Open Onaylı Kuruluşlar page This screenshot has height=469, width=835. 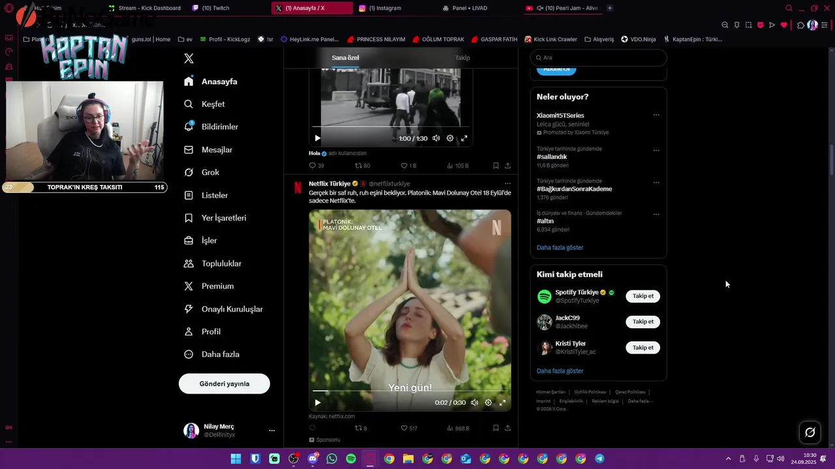click(x=224, y=309)
